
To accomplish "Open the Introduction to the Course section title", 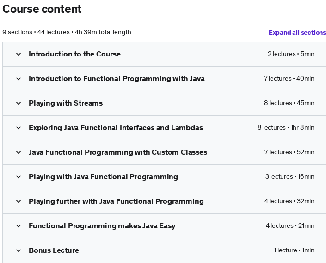I will (74, 54).
